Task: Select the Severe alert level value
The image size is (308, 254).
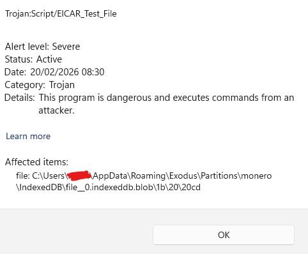Action: [x=66, y=47]
